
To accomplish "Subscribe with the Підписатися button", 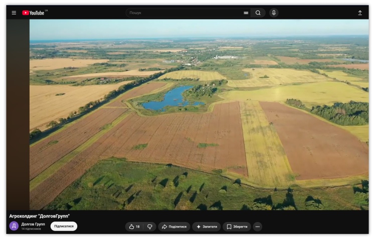I will 64,226.
